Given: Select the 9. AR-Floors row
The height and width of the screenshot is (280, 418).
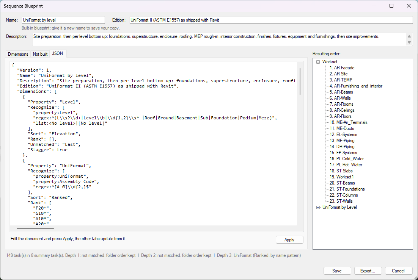Looking at the screenshot, I should pos(340,116).
